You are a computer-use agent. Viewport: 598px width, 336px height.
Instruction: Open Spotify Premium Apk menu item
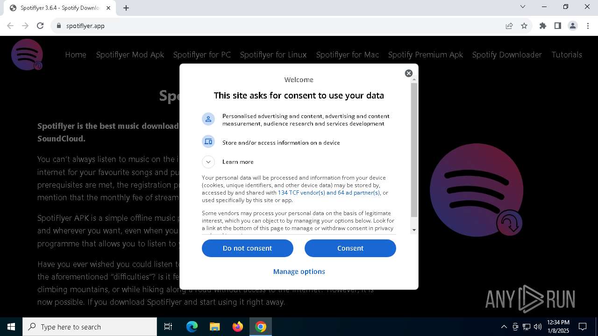[426, 55]
